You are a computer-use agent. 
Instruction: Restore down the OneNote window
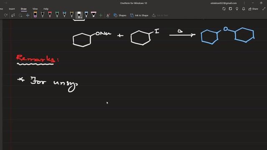261,3
